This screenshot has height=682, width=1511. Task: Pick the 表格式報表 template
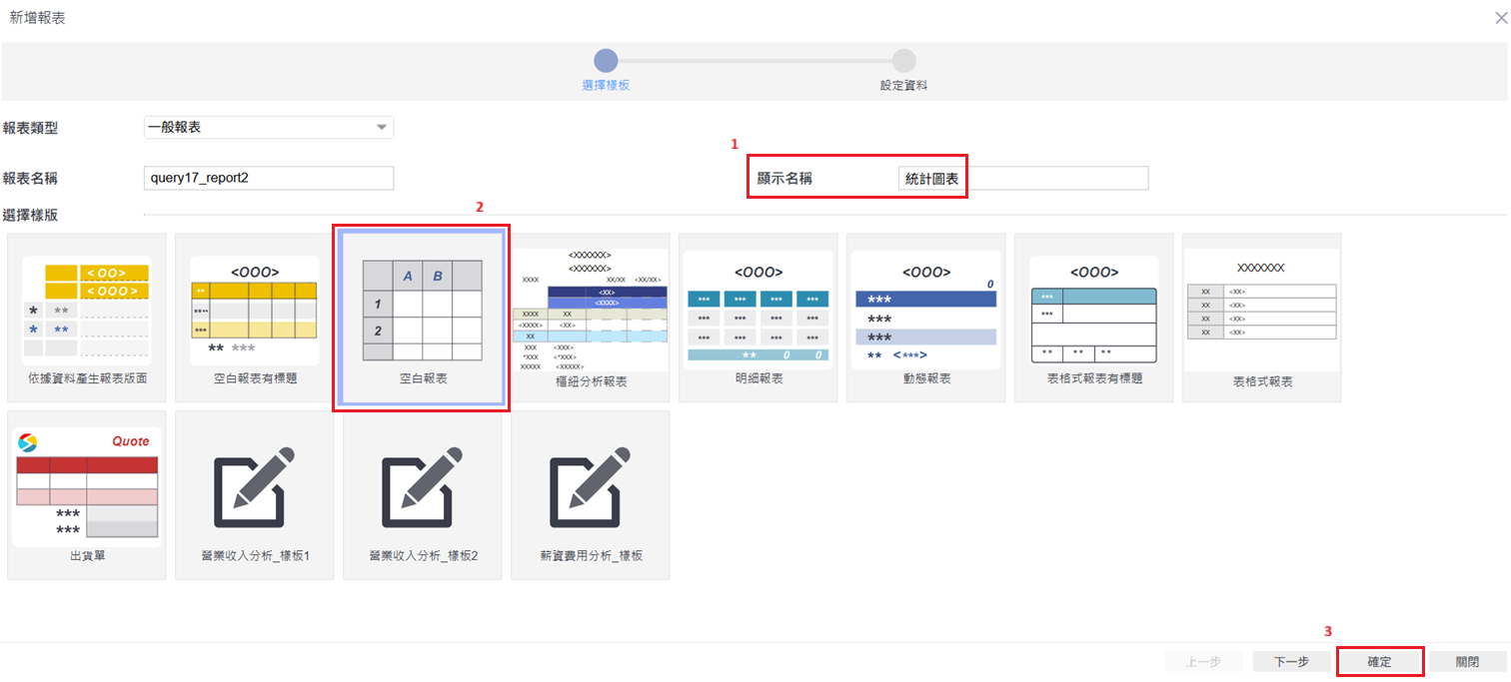tap(1262, 311)
